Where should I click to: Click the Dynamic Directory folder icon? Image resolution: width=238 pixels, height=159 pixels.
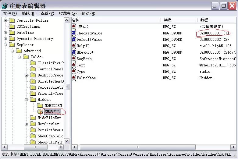[x=12, y=39]
